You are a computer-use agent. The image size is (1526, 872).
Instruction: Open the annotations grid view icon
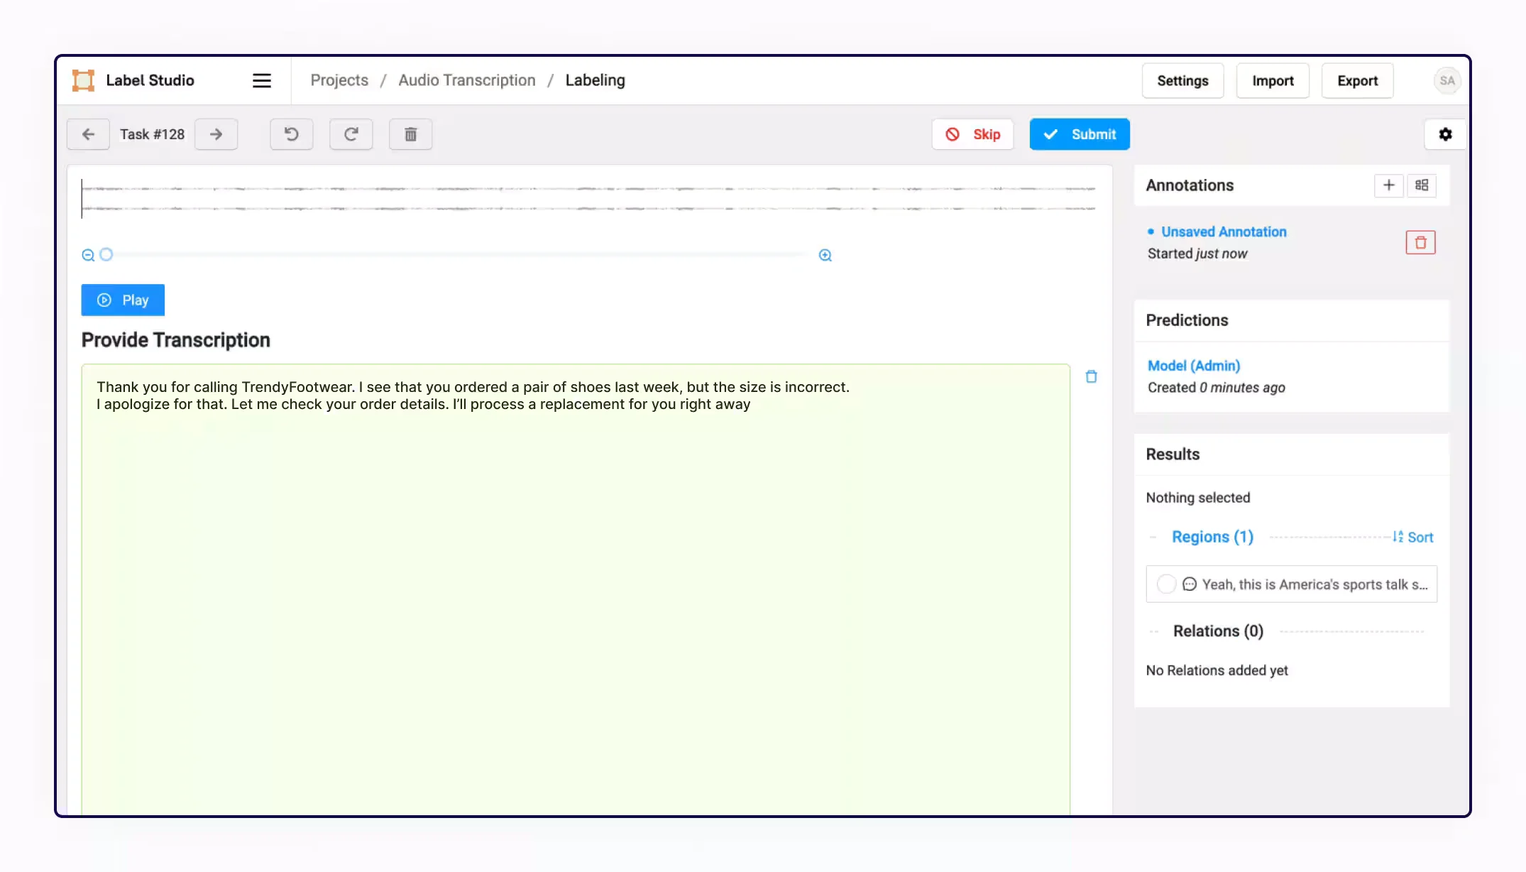coord(1422,185)
